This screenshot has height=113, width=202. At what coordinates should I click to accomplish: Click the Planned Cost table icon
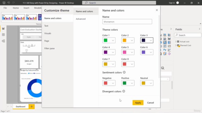tap(178, 46)
